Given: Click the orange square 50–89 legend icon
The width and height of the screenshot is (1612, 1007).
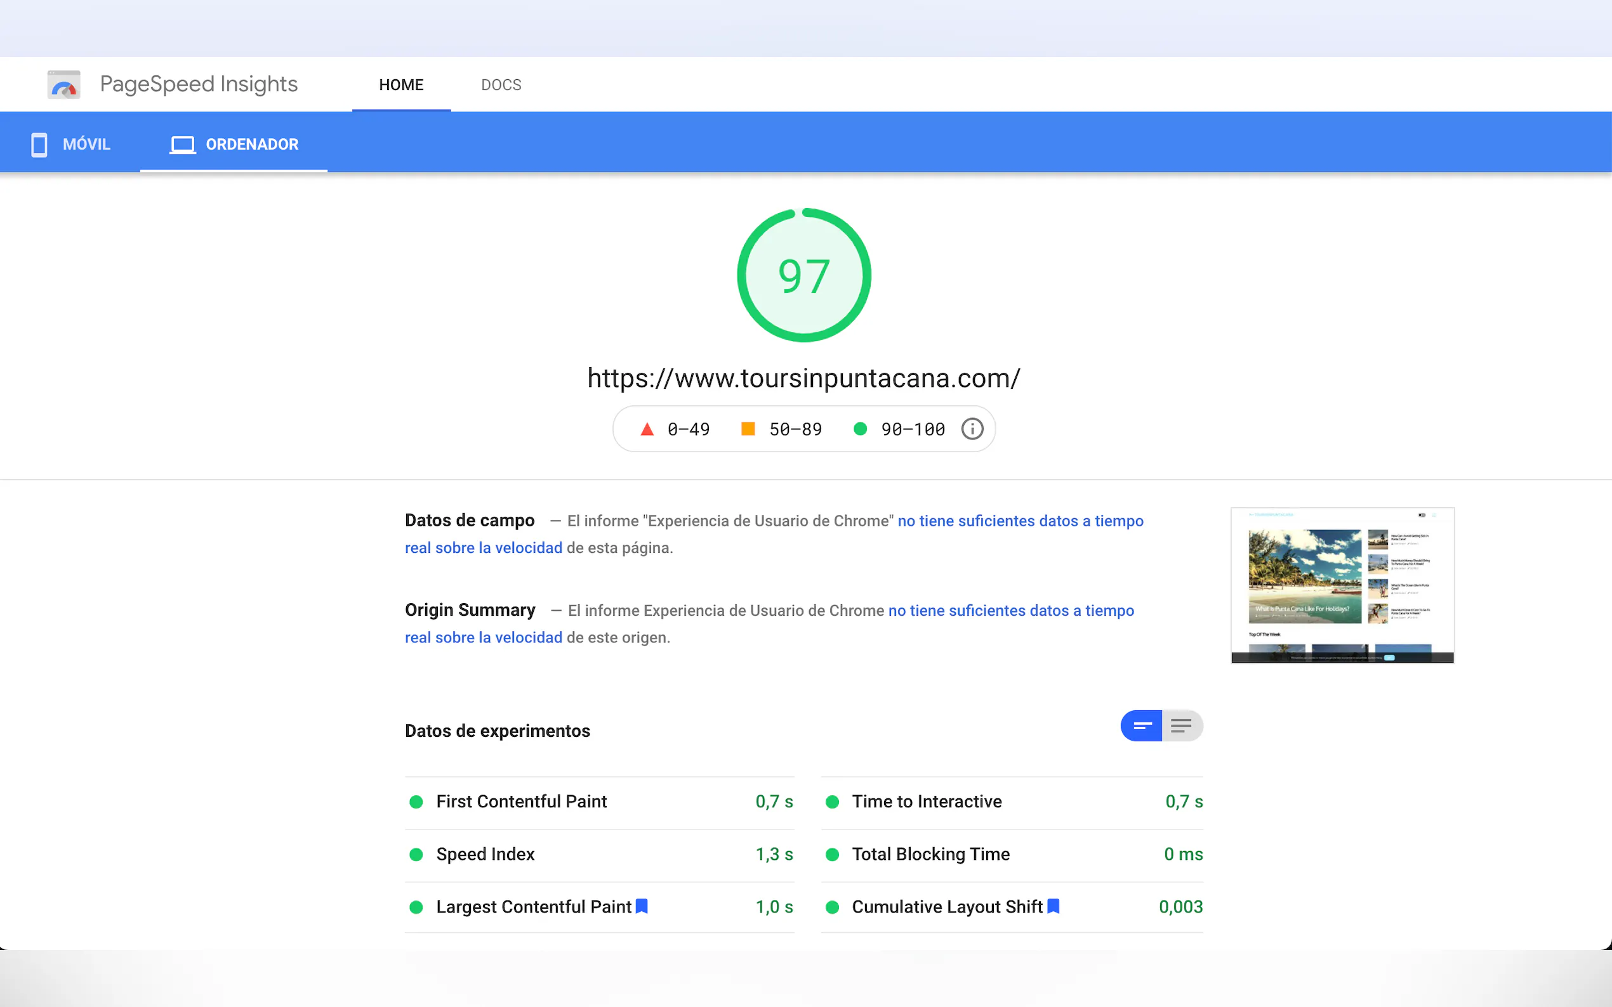Looking at the screenshot, I should pyautogui.click(x=748, y=429).
